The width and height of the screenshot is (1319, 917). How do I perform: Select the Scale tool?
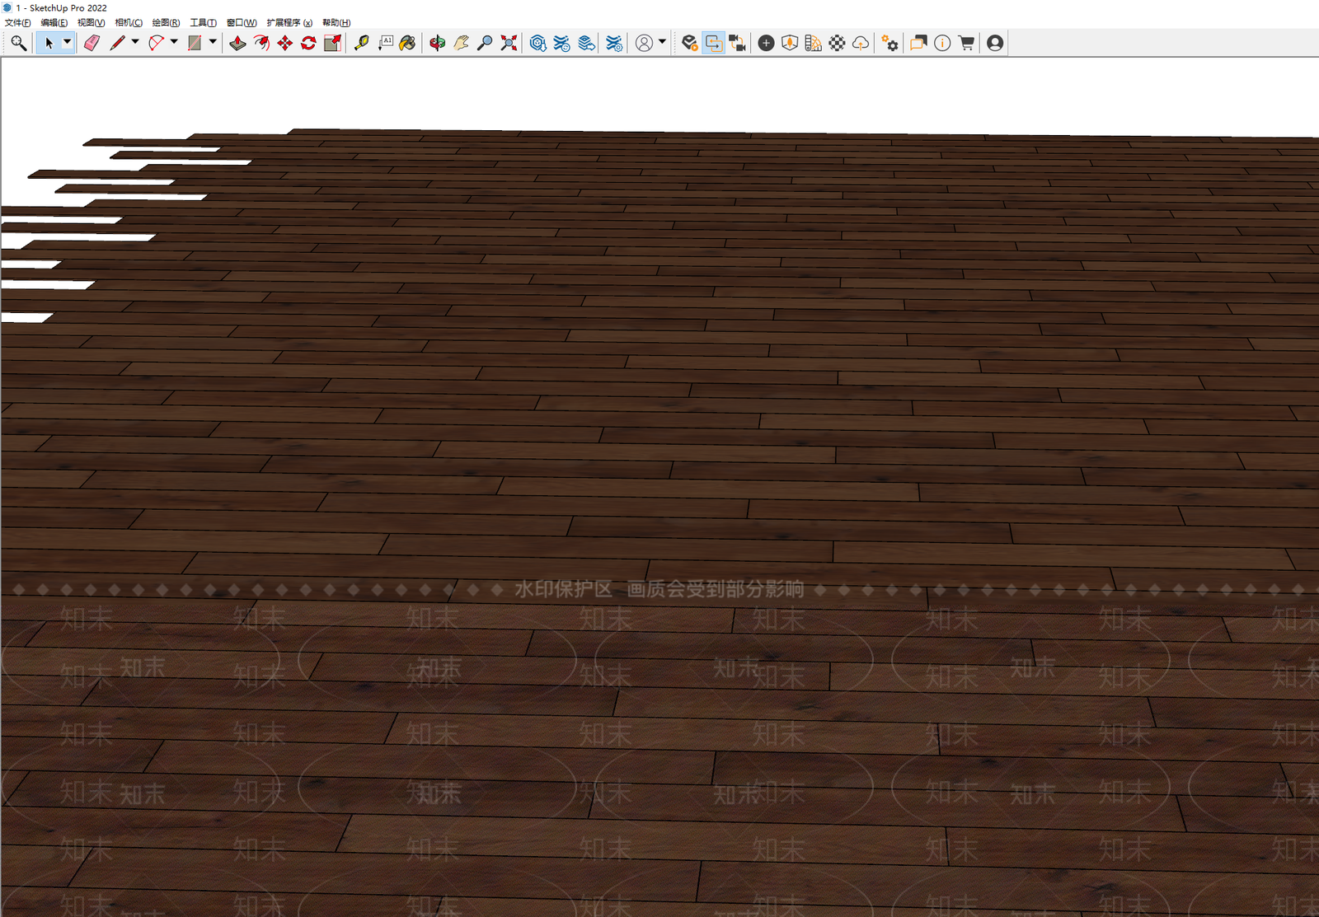pos(332,43)
